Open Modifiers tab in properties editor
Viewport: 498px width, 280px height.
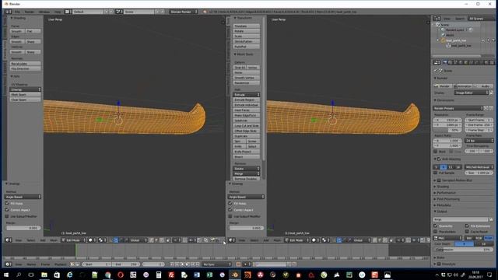coord(476,62)
